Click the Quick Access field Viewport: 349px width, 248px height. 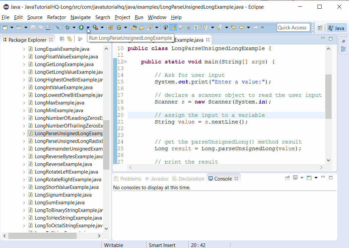293,28
